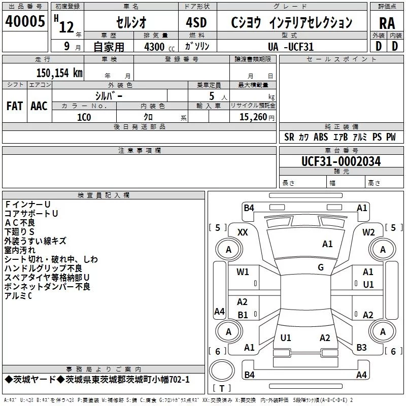Click the rear-right tire circle marked A
This screenshot has width=406, height=406.
[x=383, y=331]
